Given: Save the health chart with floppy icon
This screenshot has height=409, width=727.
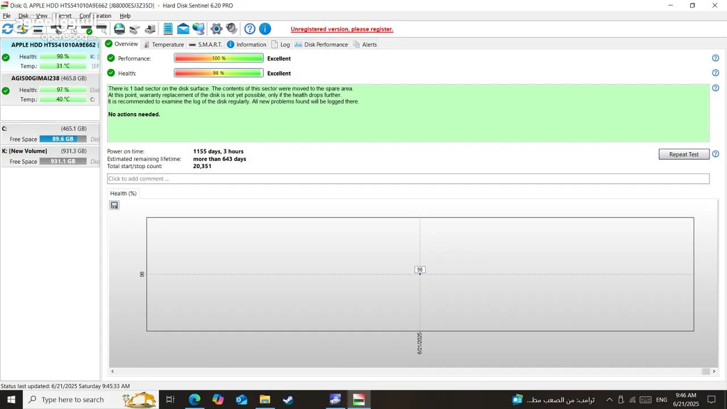Looking at the screenshot, I should click(x=114, y=205).
